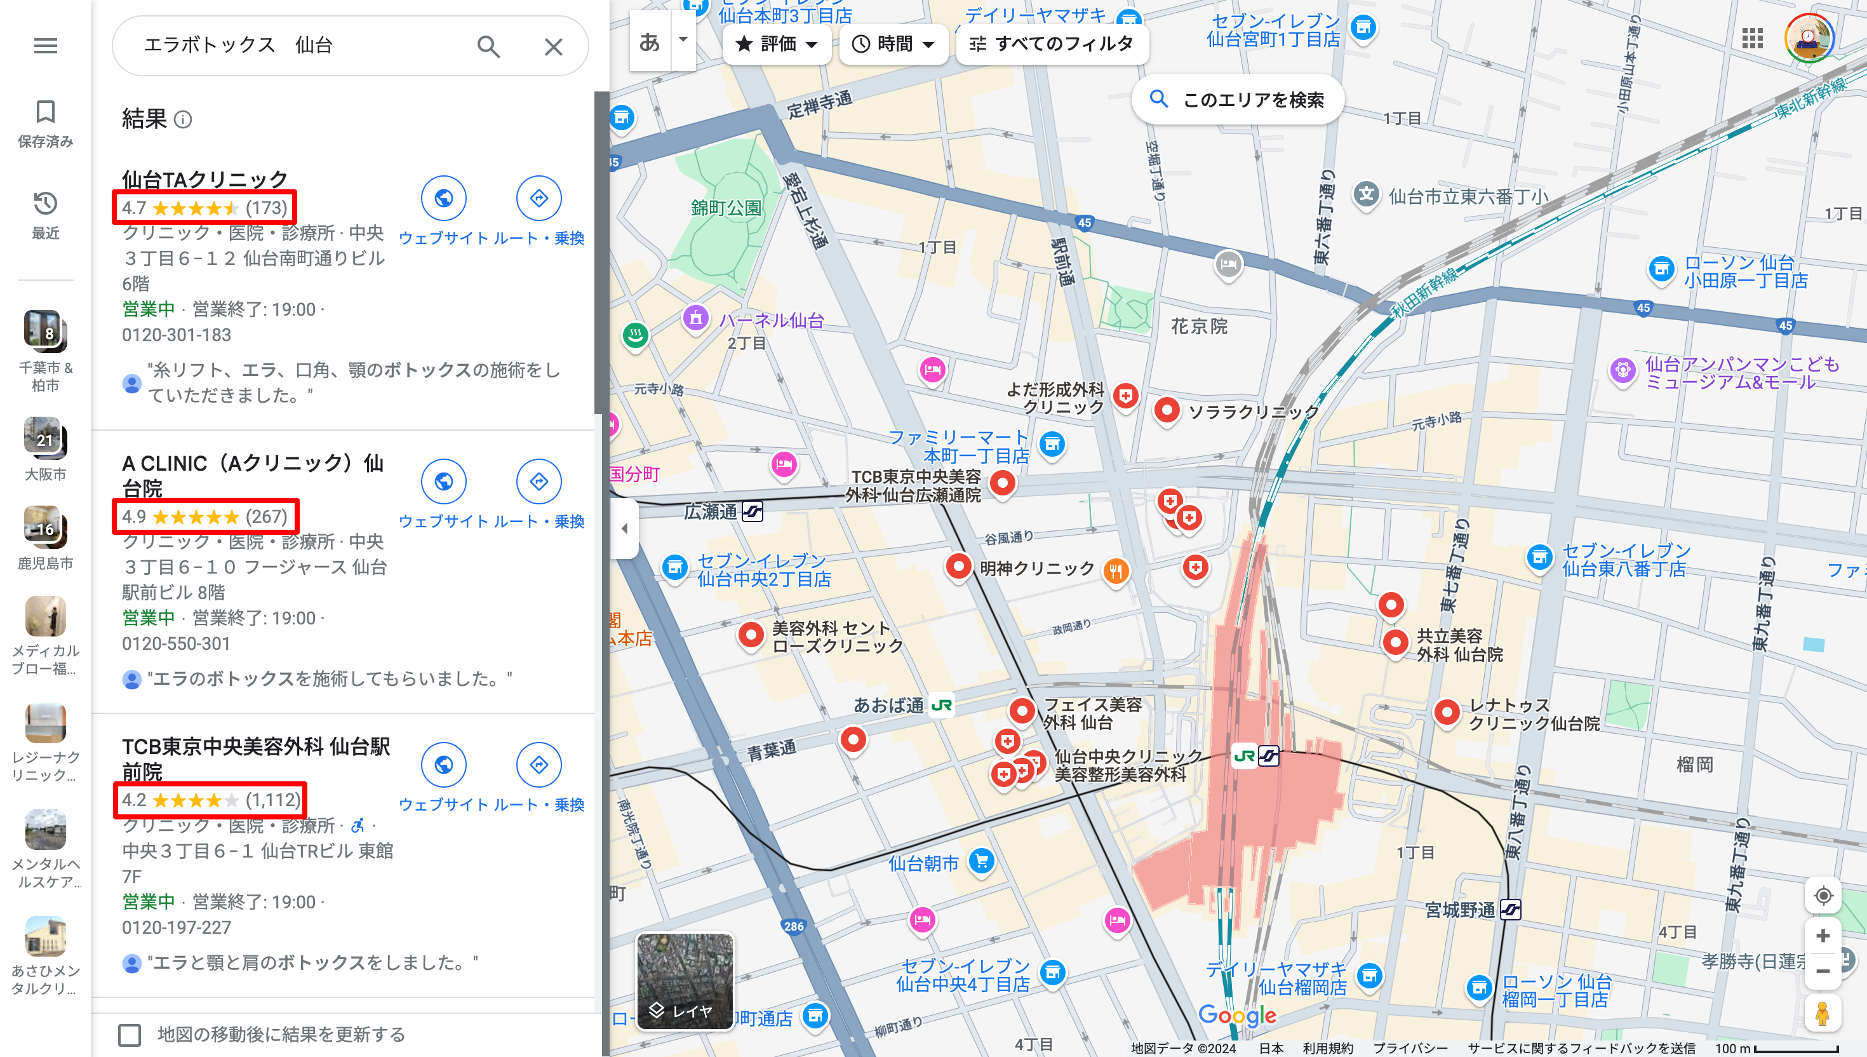Click the 錦町公園 park label
This screenshot has height=1057, width=1867.
(726, 209)
